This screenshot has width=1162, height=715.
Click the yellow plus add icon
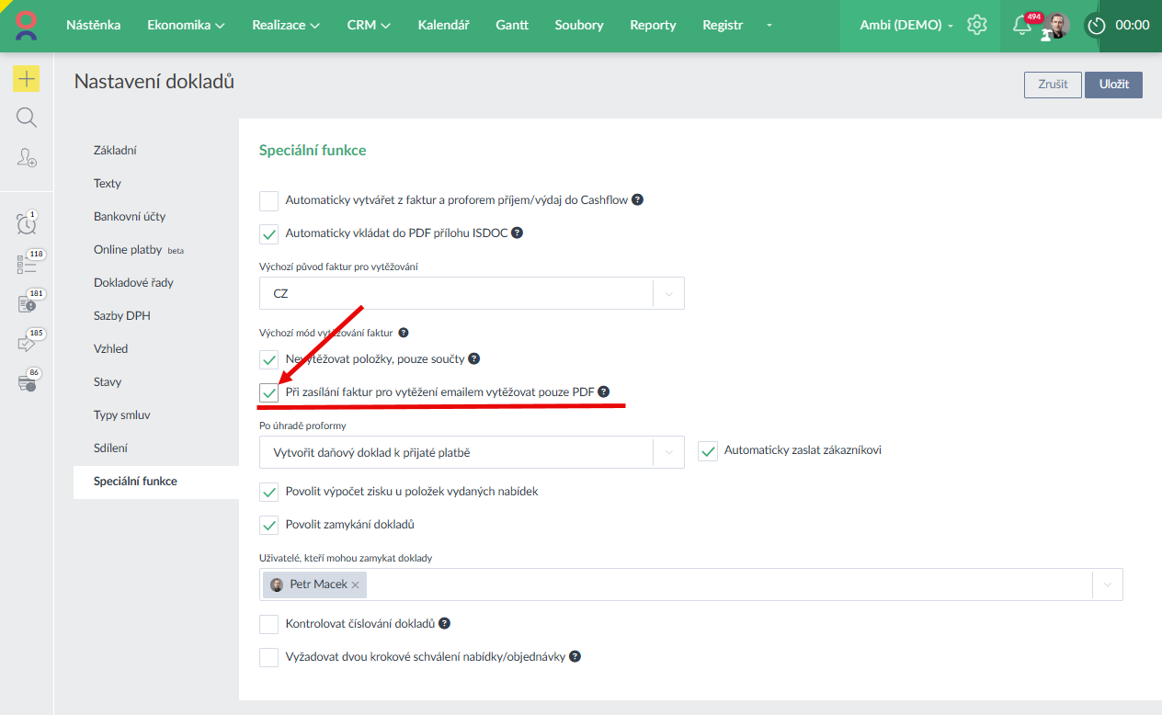27,79
